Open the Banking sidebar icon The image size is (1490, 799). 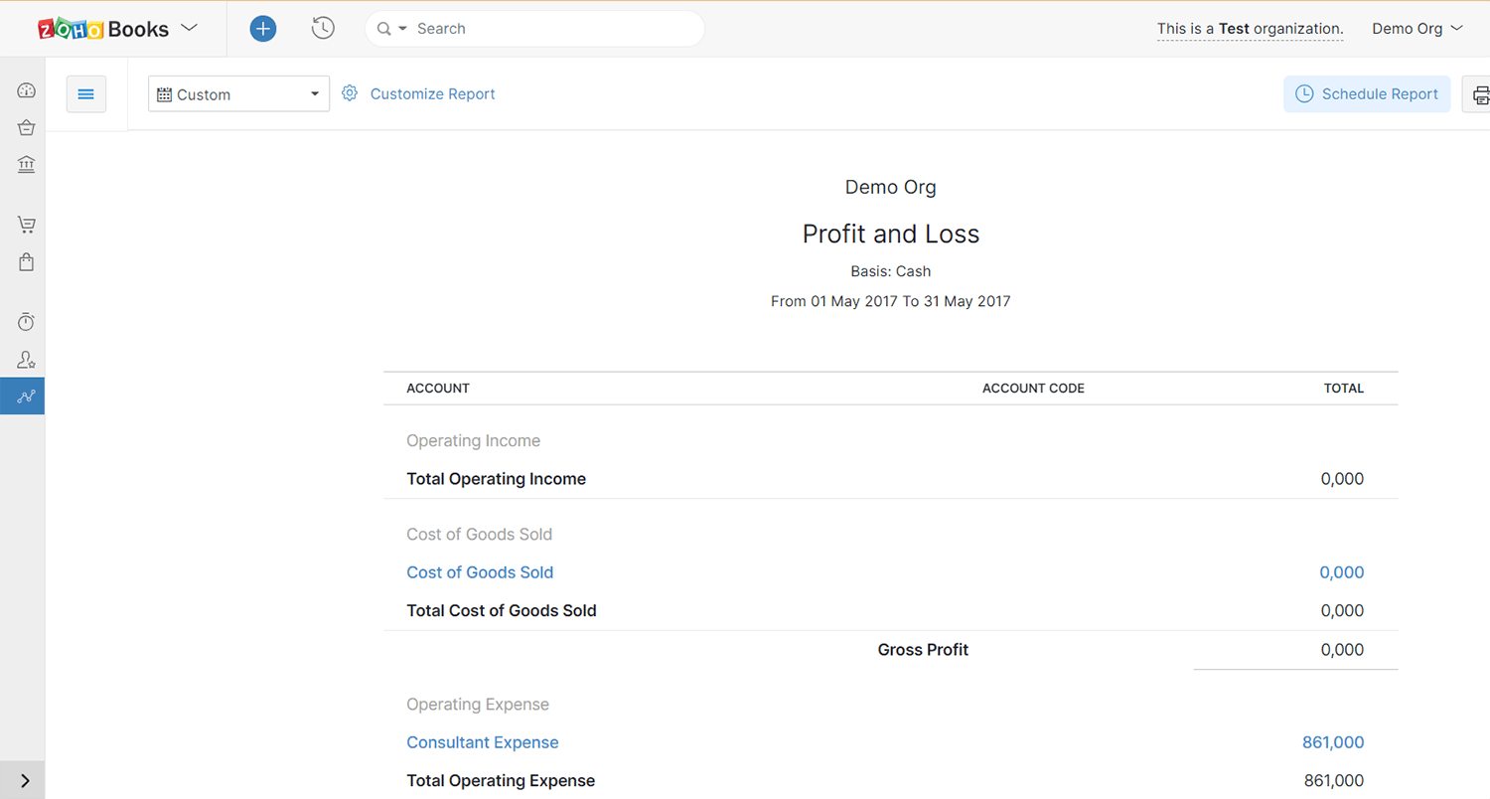[27, 164]
